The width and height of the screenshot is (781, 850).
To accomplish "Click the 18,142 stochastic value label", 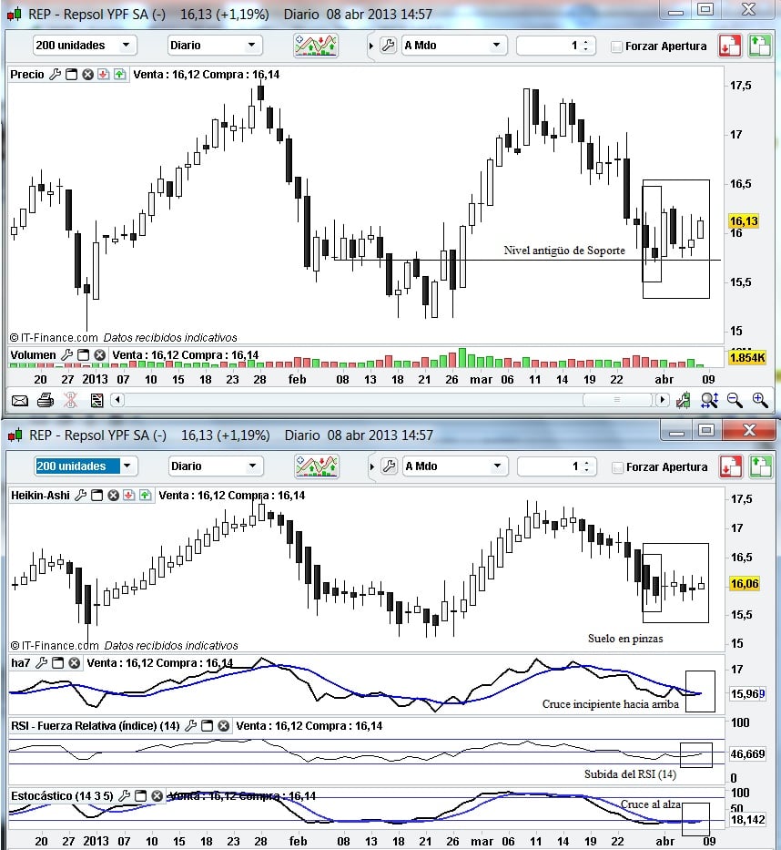I will pos(747,819).
